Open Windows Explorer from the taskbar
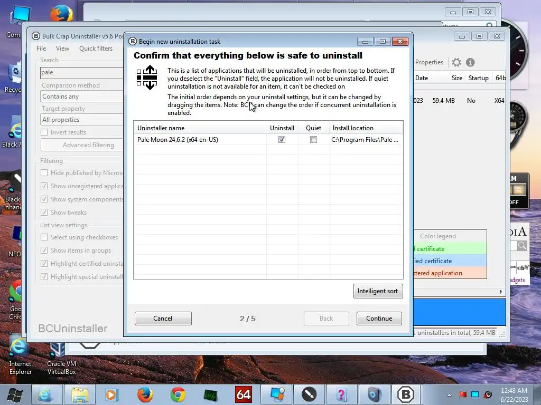 point(80,394)
